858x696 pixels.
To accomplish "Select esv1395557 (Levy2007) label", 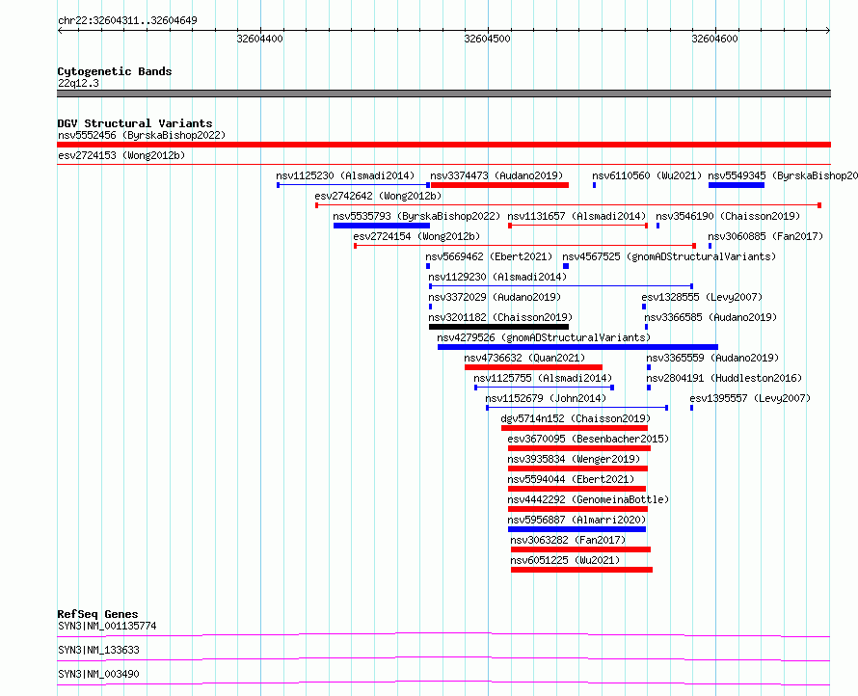I will 750,398.
